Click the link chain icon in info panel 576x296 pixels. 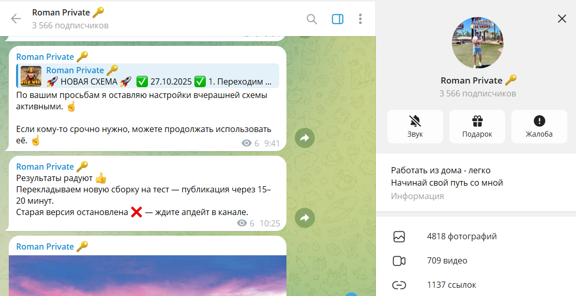399,285
